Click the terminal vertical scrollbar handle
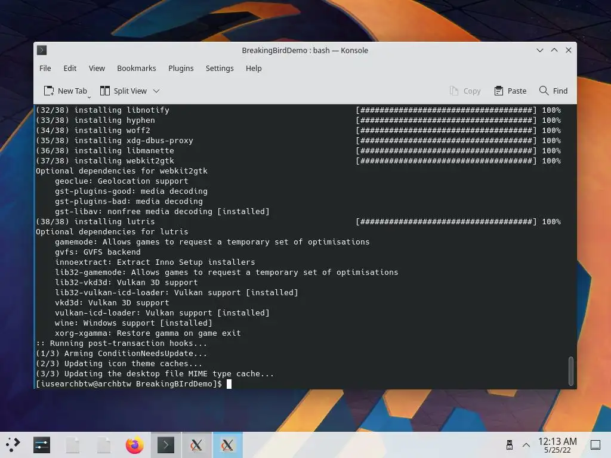The image size is (611, 458). point(571,371)
